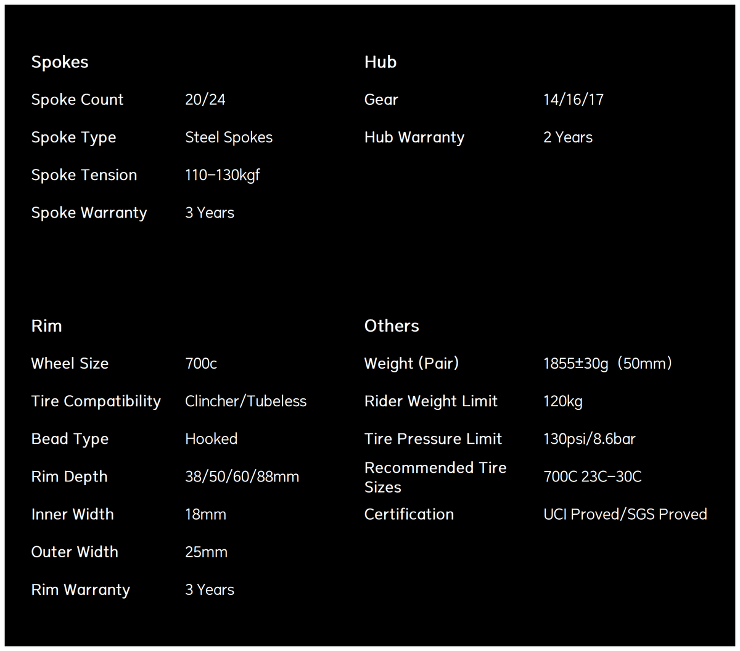Select the Hub section heading

coord(380,62)
